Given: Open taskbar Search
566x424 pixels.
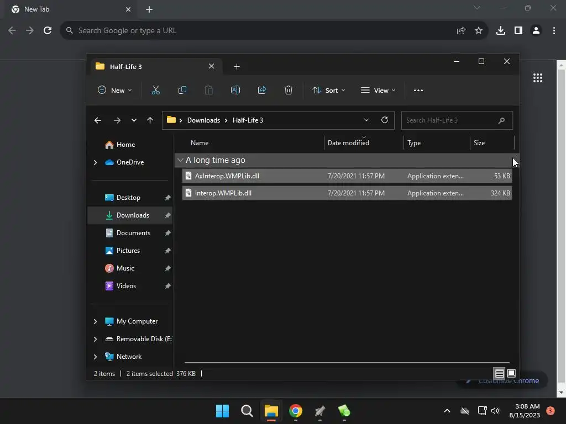Looking at the screenshot, I should point(247,411).
